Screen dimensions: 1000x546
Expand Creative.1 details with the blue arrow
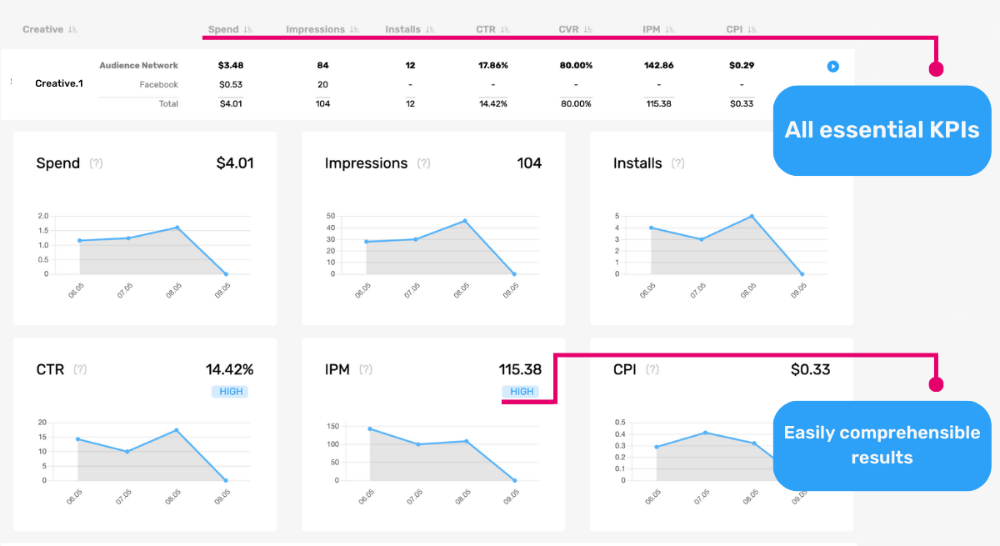832,66
